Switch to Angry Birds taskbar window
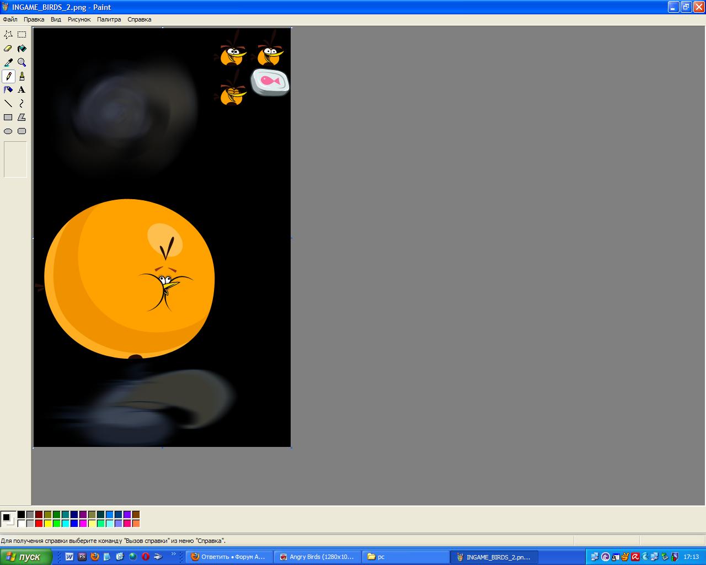 pos(317,557)
